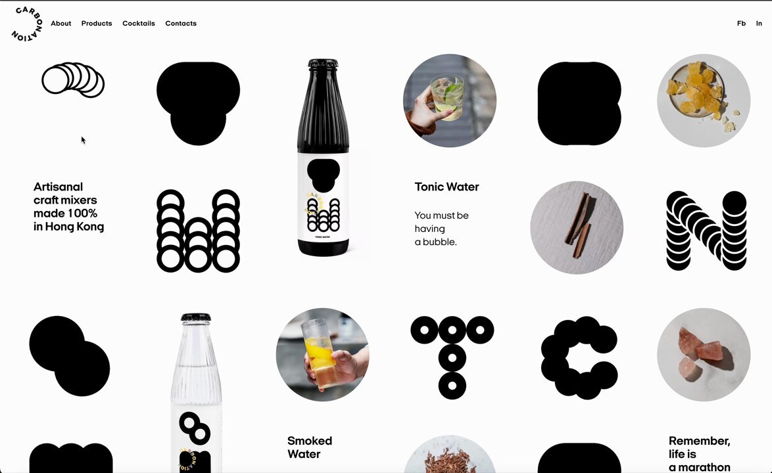
Task: Open the About page
Action: point(61,23)
